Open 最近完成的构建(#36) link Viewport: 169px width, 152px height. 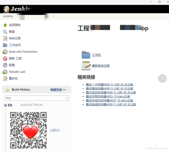point(111,105)
